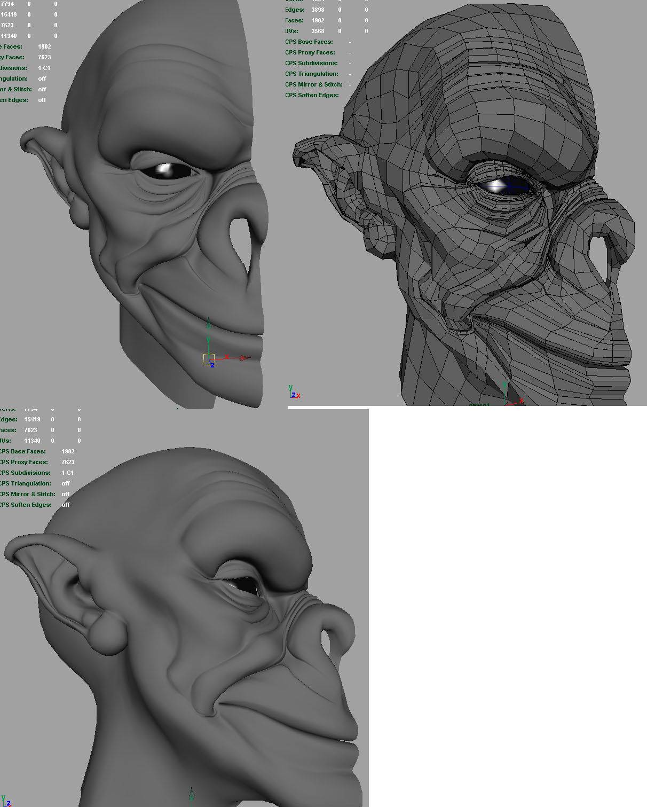Toggle CPS Soften Edges 'off' value in lower viewport

[x=66, y=505]
